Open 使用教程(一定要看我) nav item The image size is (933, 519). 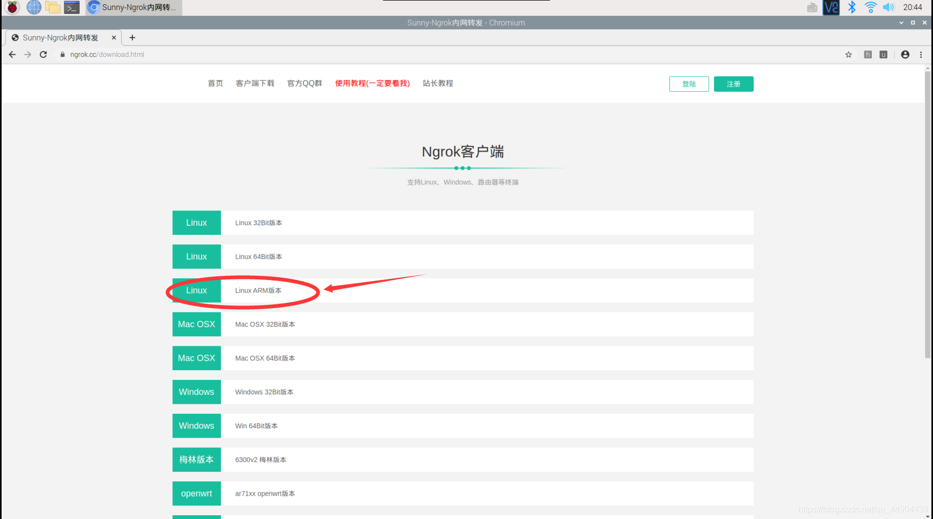click(372, 83)
